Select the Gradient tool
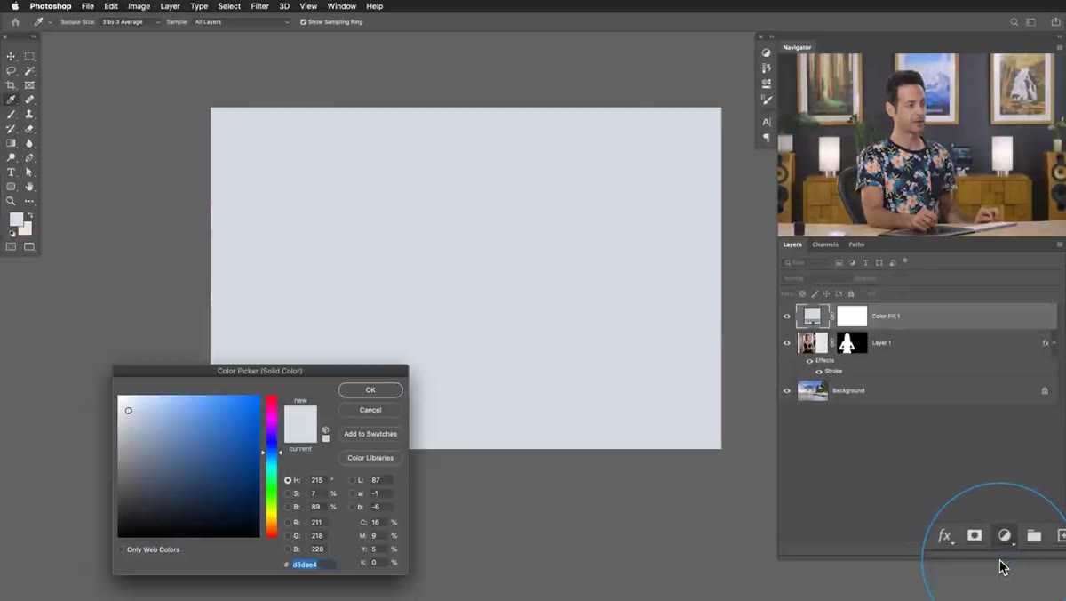Image resolution: width=1066 pixels, height=601 pixels. click(x=12, y=143)
